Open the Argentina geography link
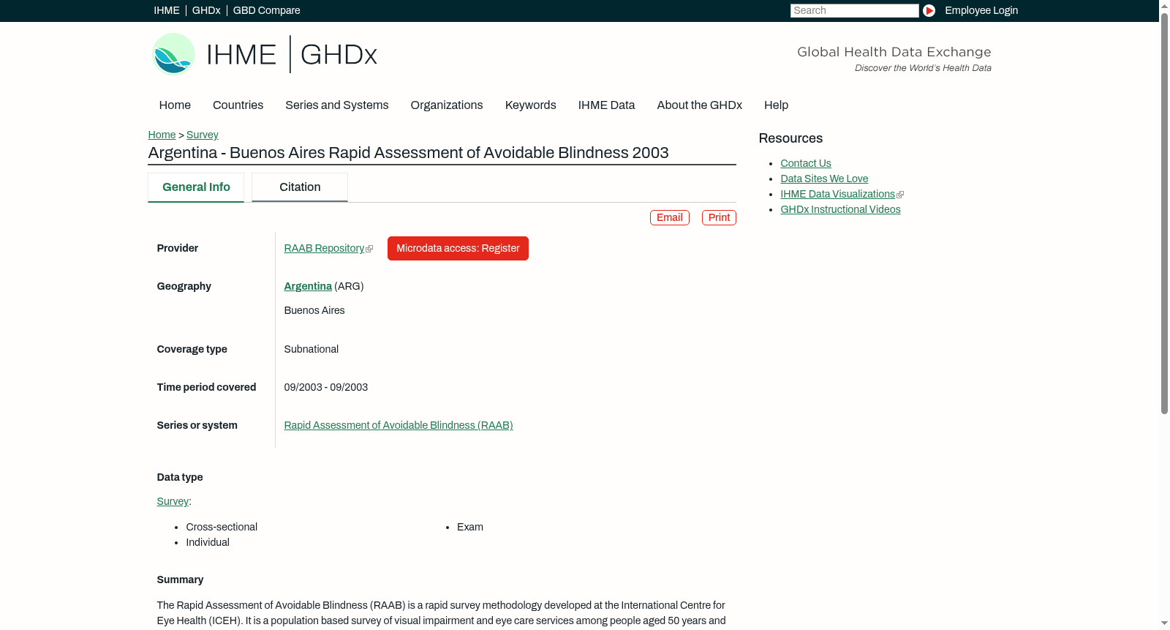Screen dimensions: 1170x630 point(308,286)
